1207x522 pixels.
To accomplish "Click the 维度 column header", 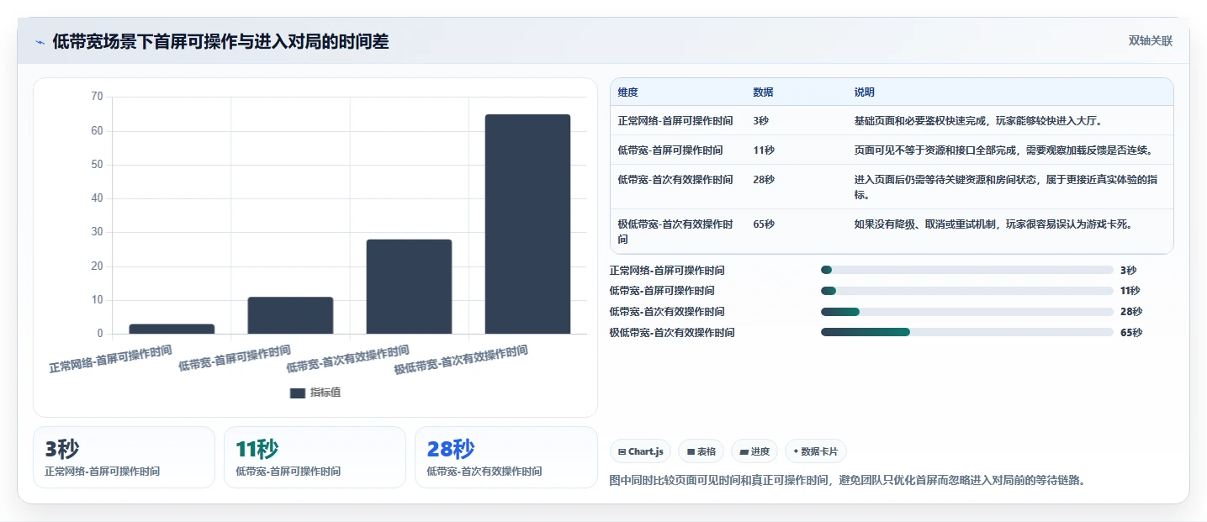I will click(x=628, y=92).
